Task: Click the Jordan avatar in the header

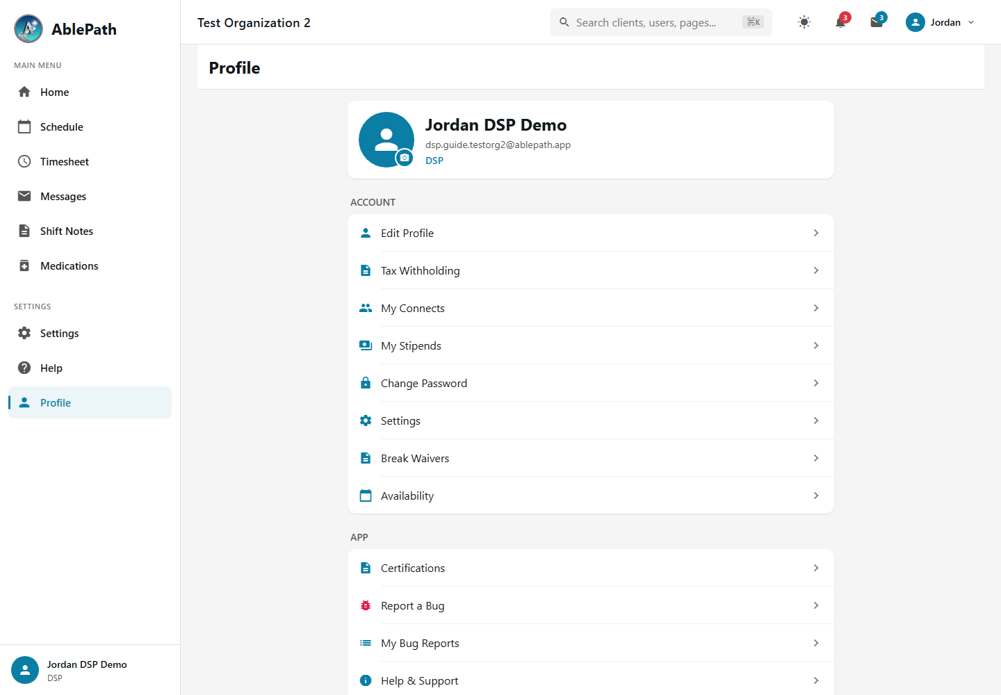Action: click(x=915, y=22)
